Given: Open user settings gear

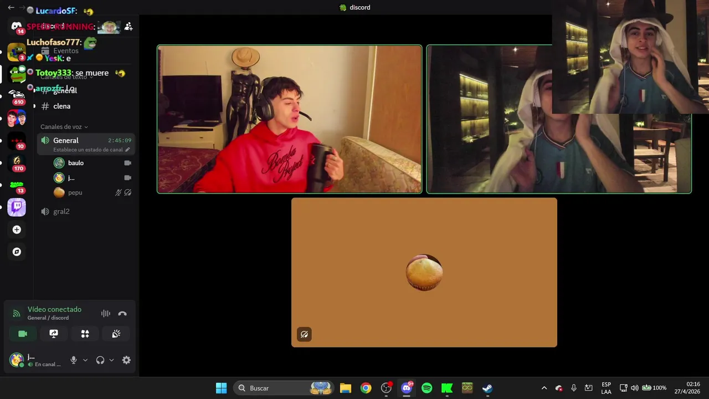Looking at the screenshot, I should pyautogui.click(x=126, y=360).
